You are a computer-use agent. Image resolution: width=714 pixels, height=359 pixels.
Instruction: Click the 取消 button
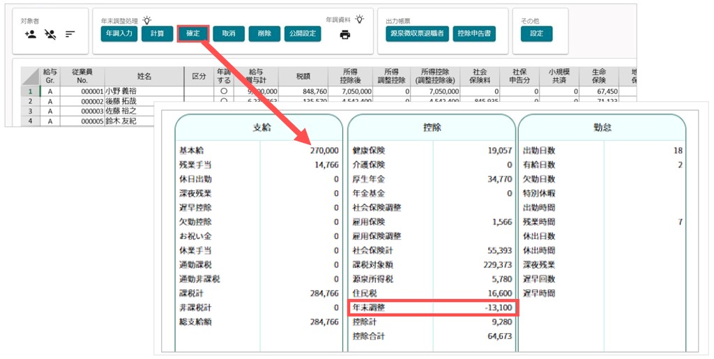[x=229, y=33]
